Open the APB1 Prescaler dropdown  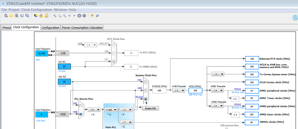tap(217, 91)
